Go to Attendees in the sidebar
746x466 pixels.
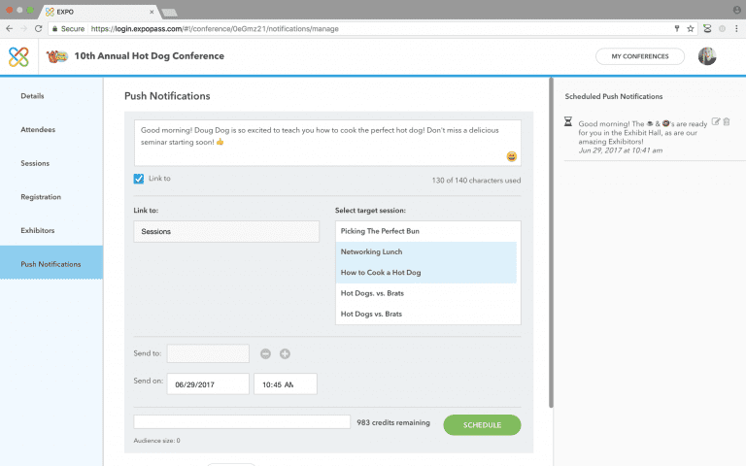[37, 129]
